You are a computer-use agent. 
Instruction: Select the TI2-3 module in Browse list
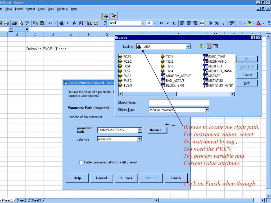point(167,66)
